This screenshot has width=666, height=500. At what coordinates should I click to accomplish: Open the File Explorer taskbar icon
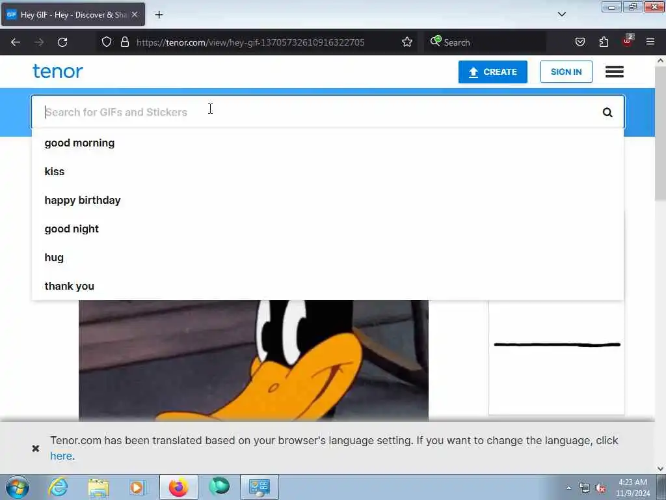99,487
